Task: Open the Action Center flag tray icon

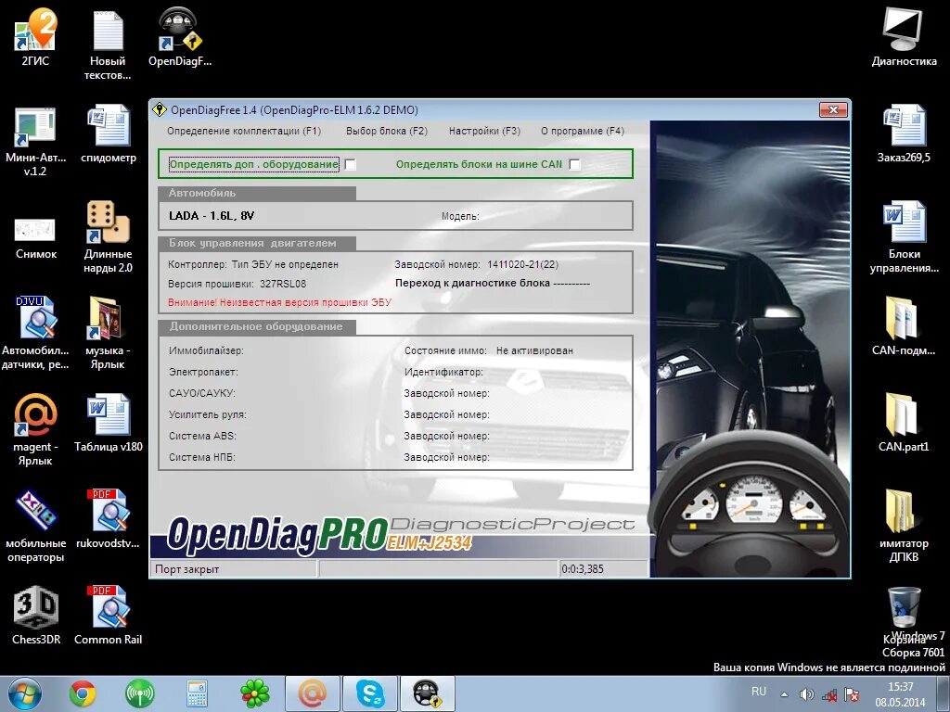Action: [x=852, y=694]
